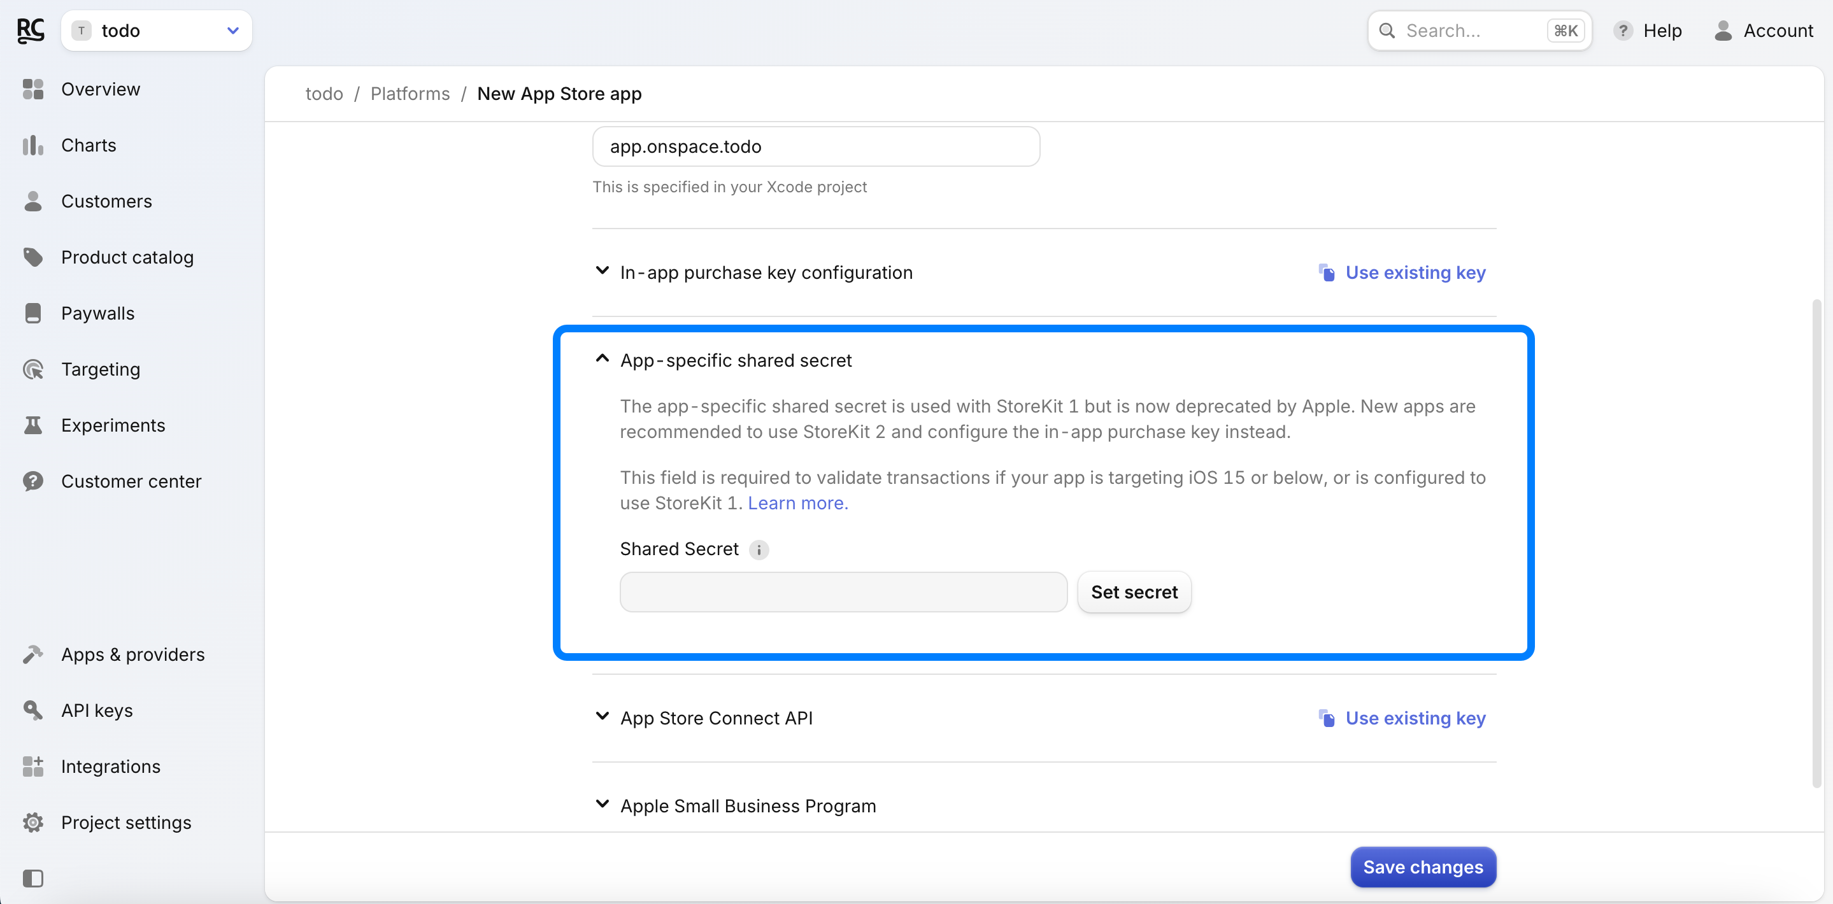
Task: Open Customers in the sidebar
Action: (x=106, y=201)
